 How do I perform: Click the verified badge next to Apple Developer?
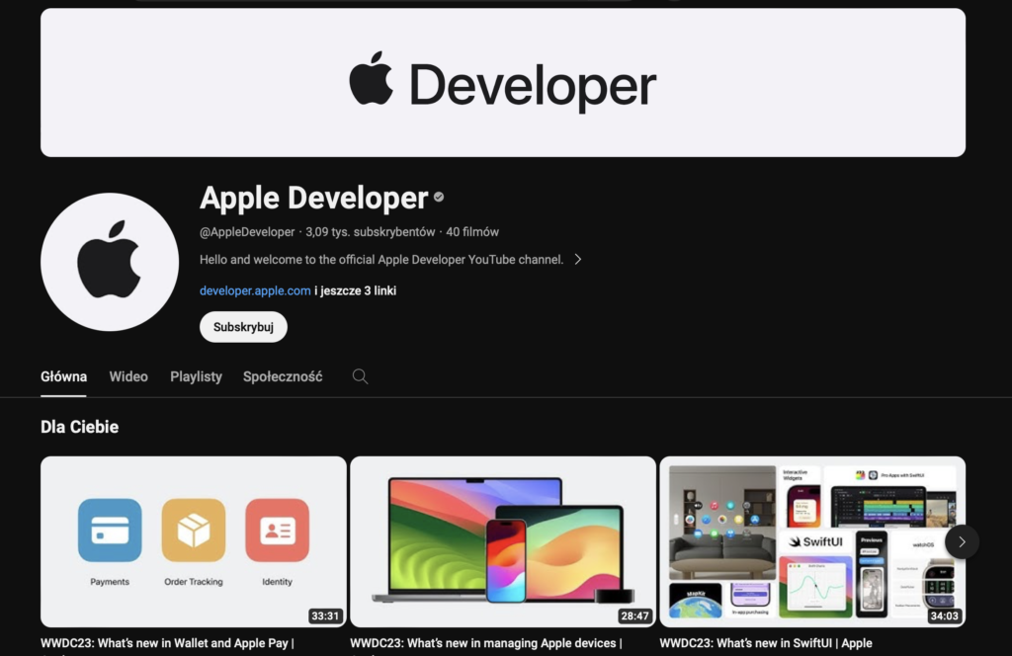(x=438, y=197)
